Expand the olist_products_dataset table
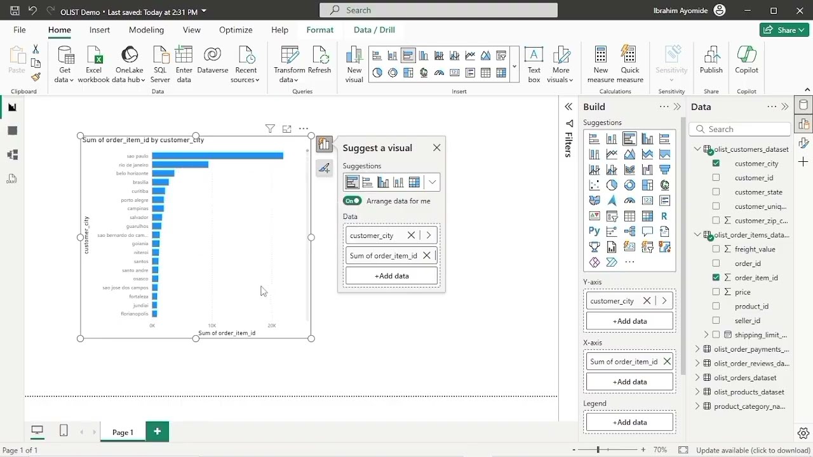Image resolution: width=813 pixels, height=457 pixels. point(697,392)
